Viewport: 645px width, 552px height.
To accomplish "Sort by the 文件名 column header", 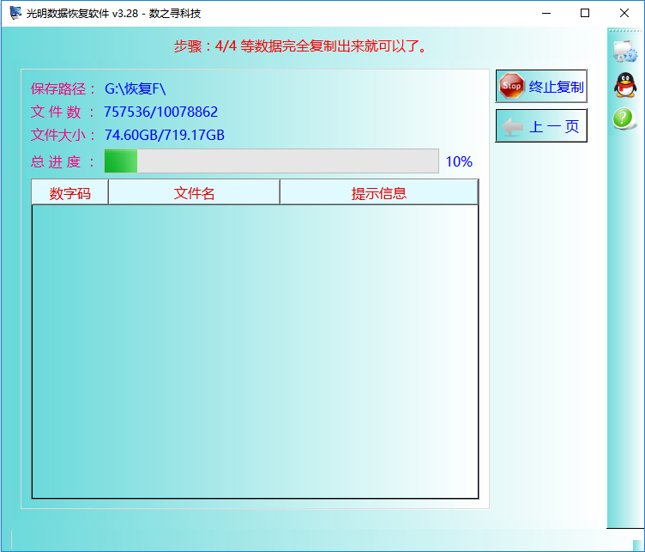I will (194, 192).
